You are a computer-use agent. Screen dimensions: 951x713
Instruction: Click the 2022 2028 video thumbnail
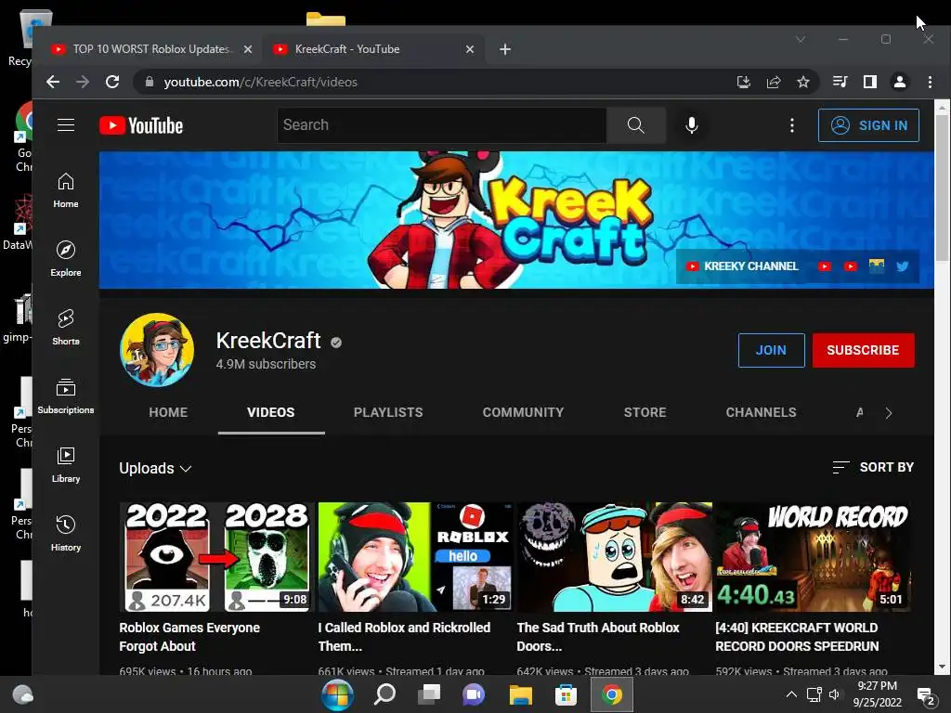[x=216, y=557]
